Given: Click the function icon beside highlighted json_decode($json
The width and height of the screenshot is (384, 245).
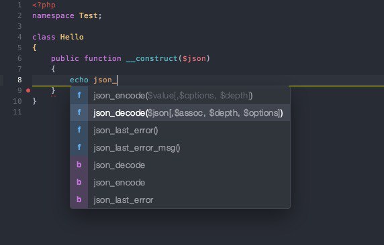Looking at the screenshot, I should tap(79, 112).
